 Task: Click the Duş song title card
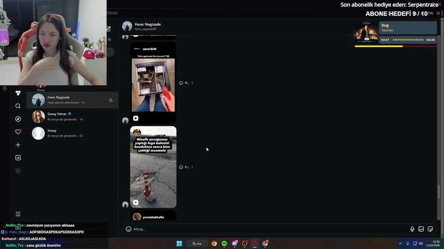click(408, 28)
